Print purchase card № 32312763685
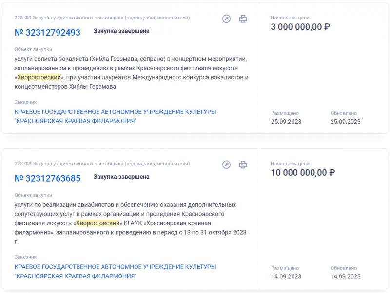This screenshot has width=390, height=293. (243, 165)
